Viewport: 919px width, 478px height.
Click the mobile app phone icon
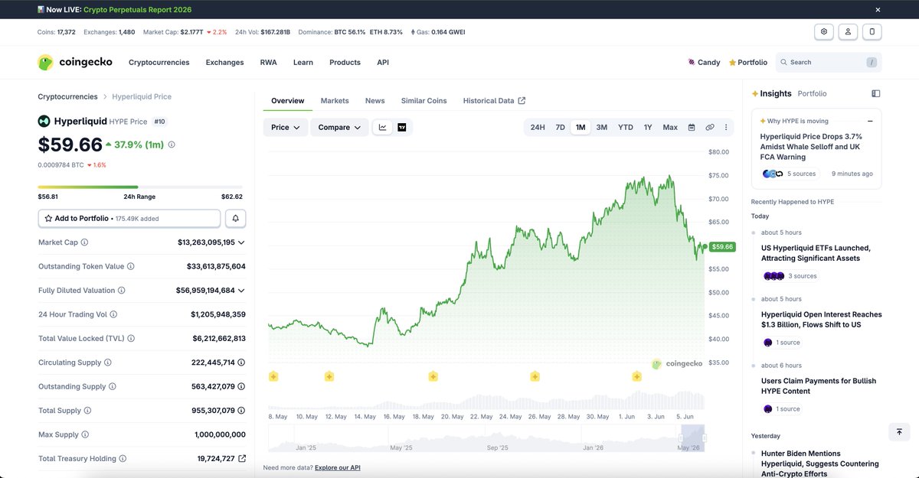pyautogui.click(x=872, y=31)
